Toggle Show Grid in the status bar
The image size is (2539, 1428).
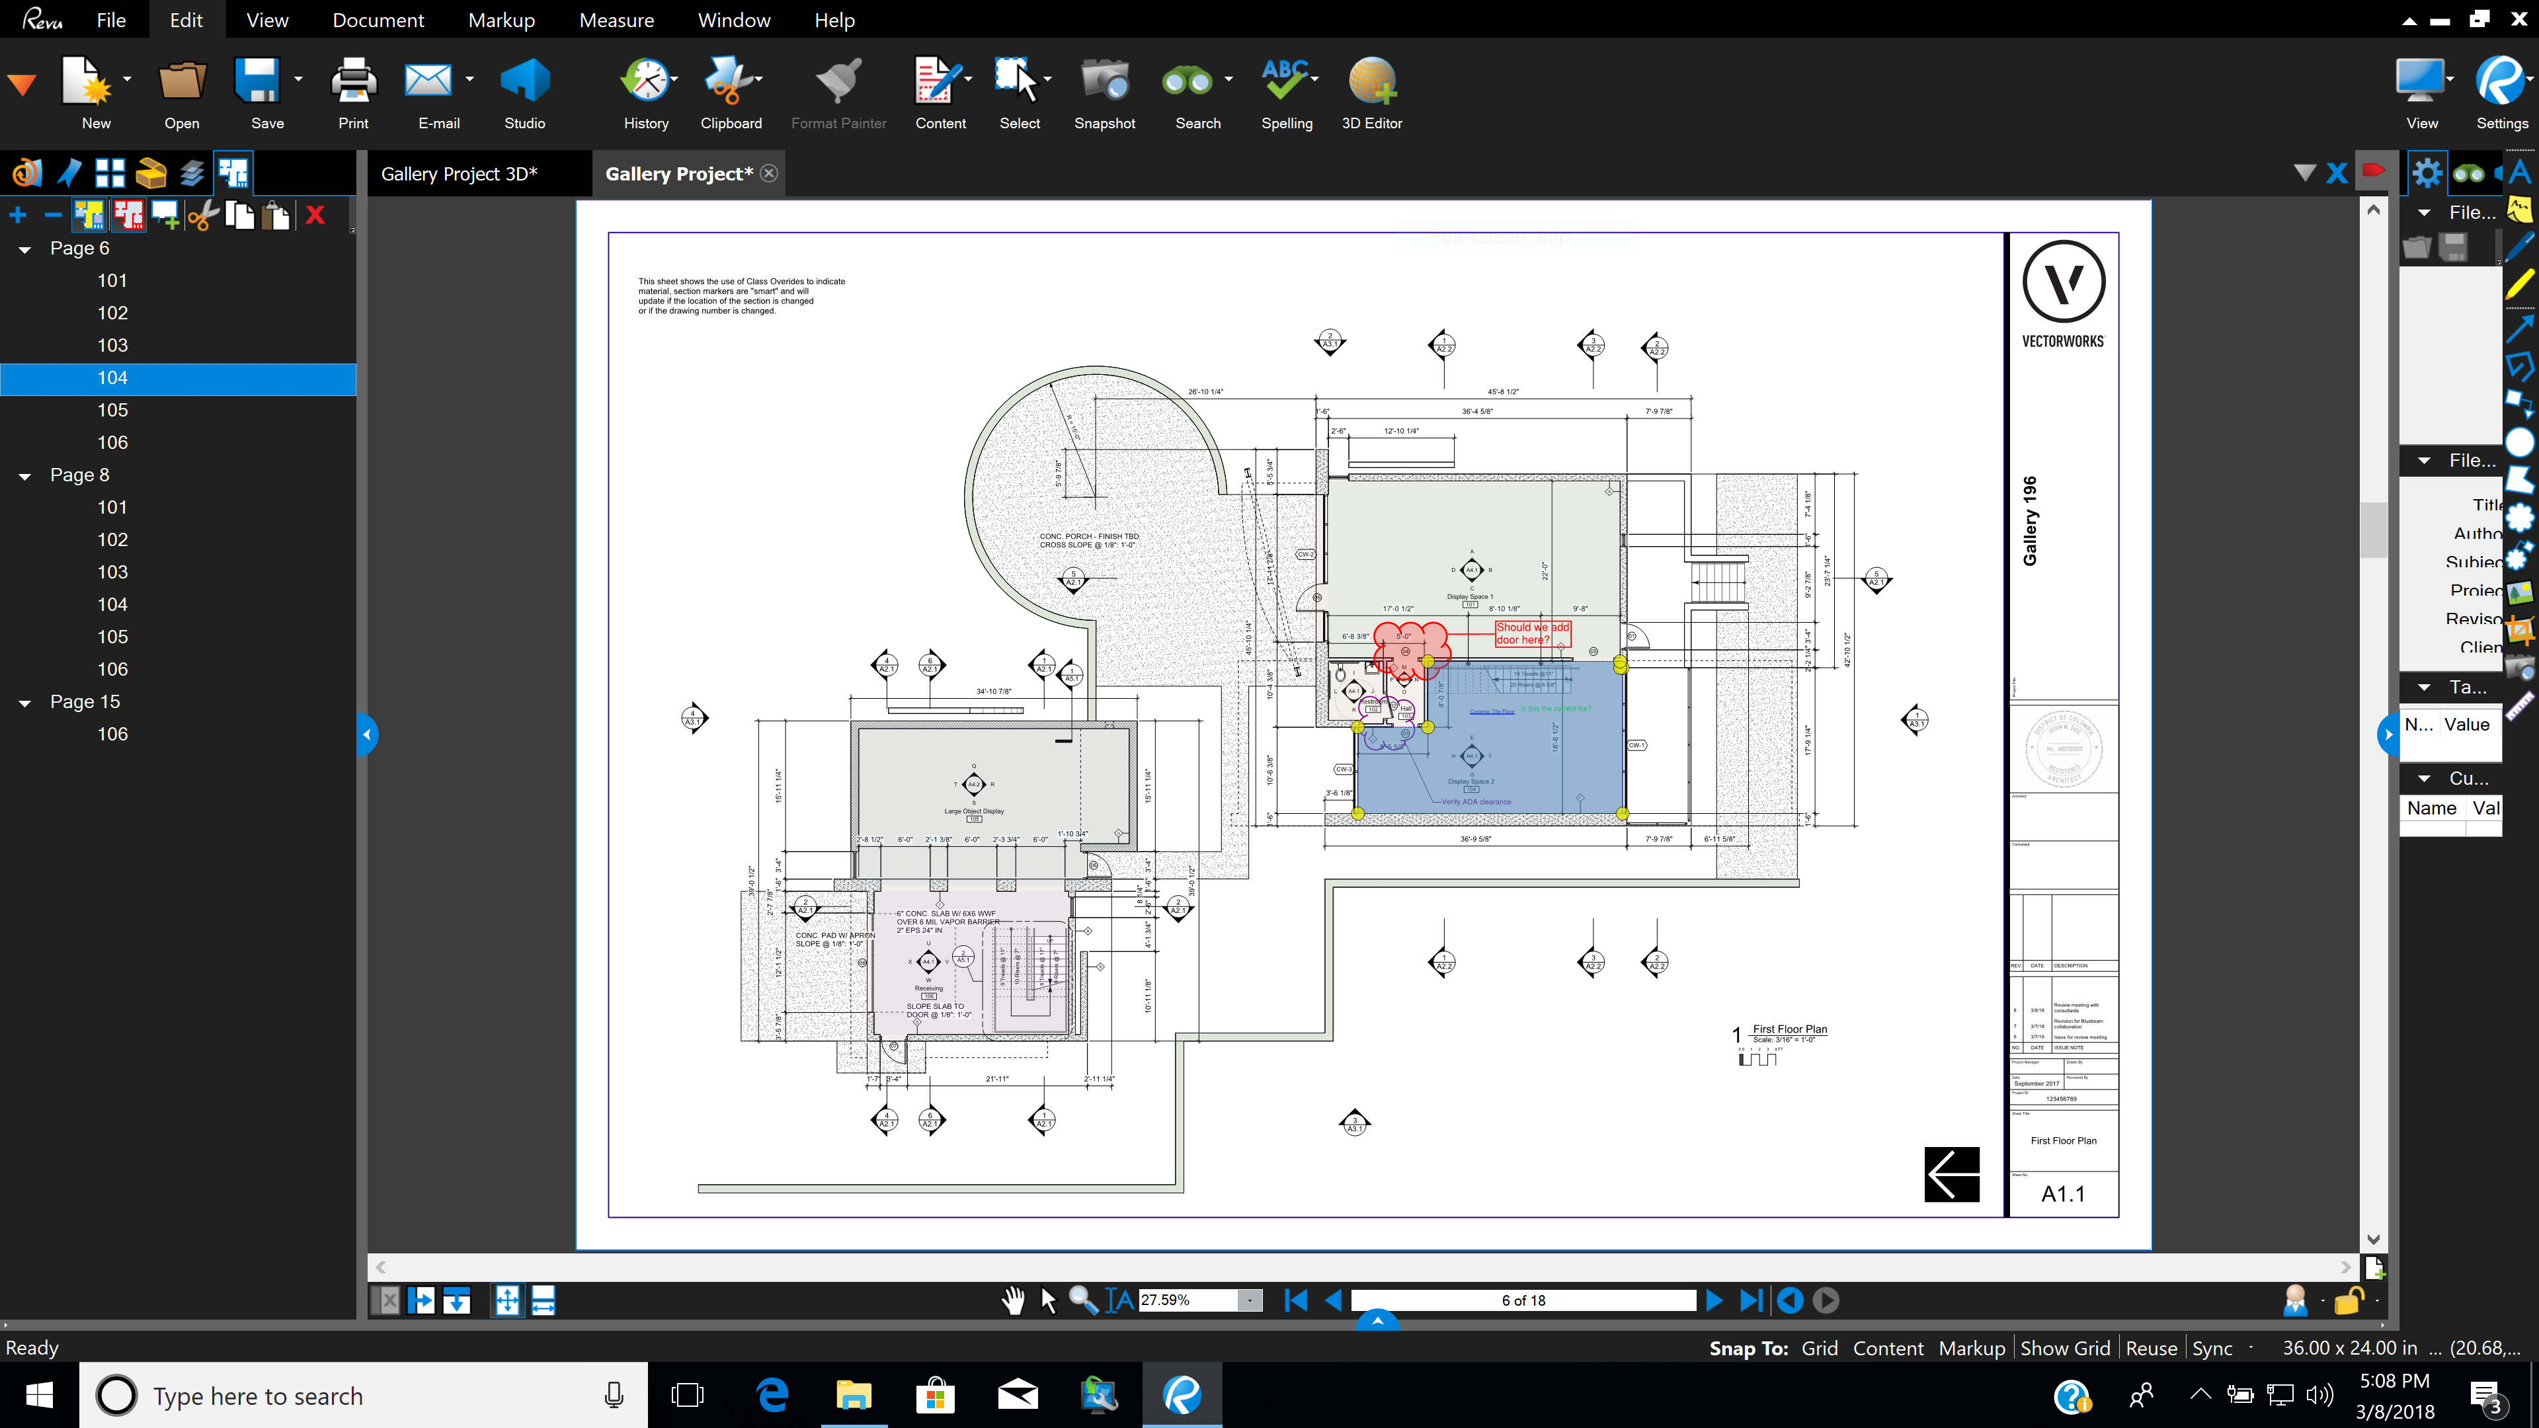2065,1347
